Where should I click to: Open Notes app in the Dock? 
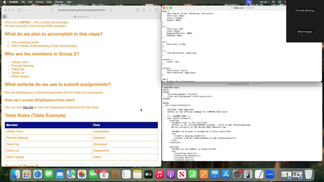click(137, 174)
